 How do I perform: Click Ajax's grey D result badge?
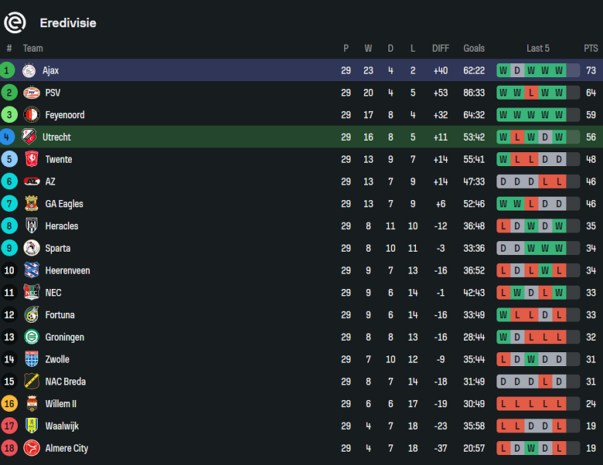click(x=517, y=70)
